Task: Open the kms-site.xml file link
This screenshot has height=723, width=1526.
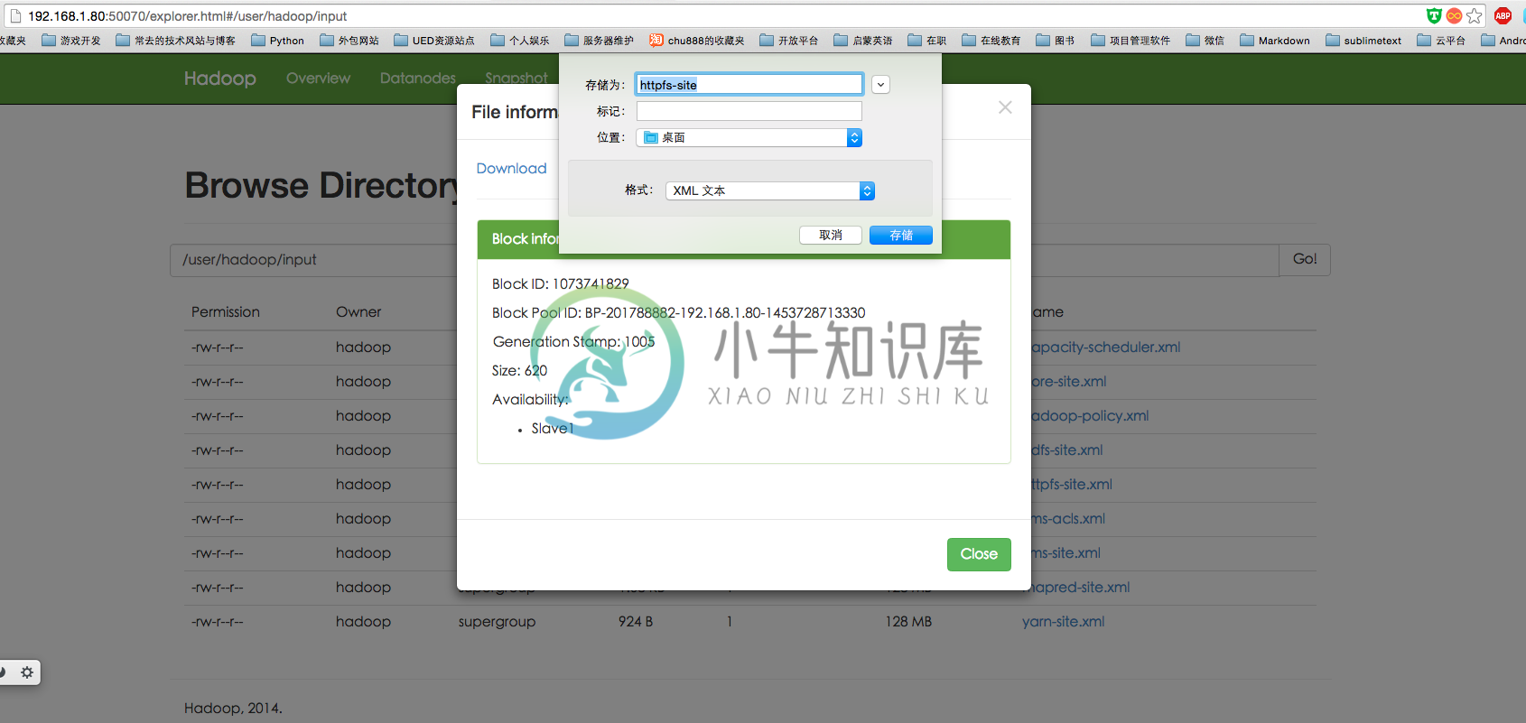Action: [x=1065, y=553]
